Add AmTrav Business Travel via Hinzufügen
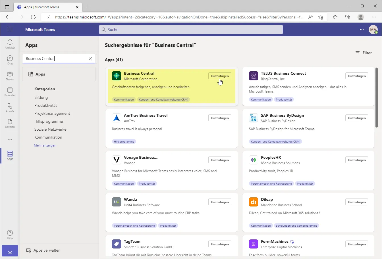Image resolution: width=382 pixels, height=259 pixels. tap(220, 118)
